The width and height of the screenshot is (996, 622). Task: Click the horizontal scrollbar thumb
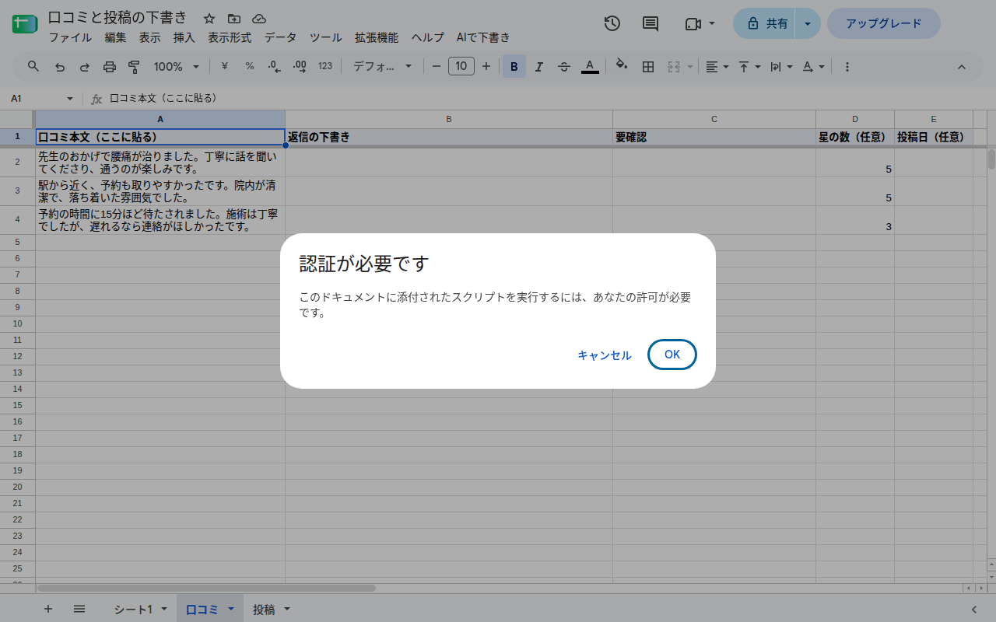[x=206, y=588]
